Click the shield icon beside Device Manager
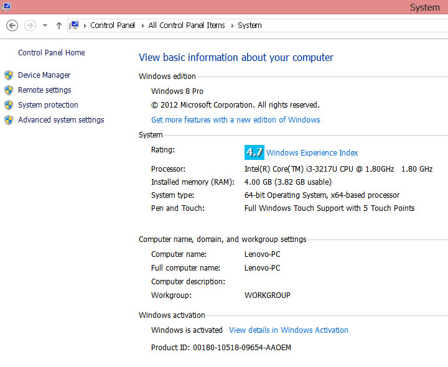 [x=9, y=75]
